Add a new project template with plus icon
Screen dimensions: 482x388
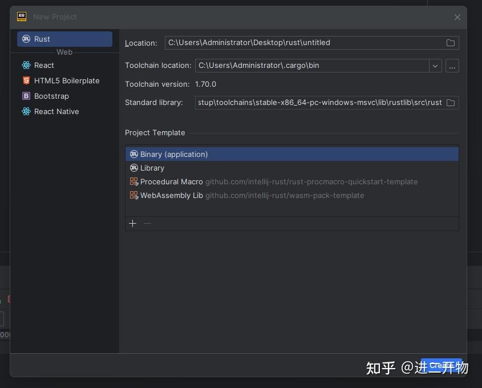pos(133,224)
